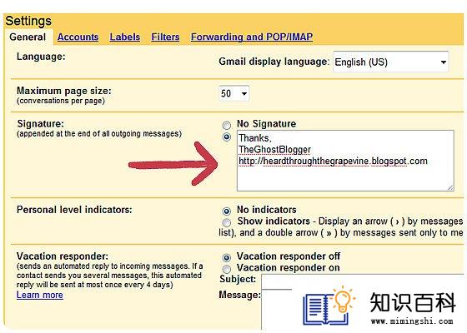
Task: Click the 'Thanks,' signature line
Action: 255,138
